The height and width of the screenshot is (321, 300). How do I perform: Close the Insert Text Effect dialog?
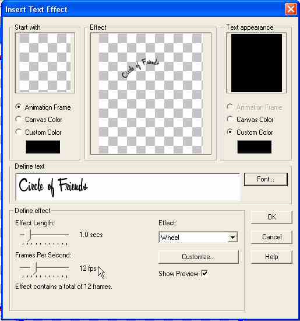point(291,9)
